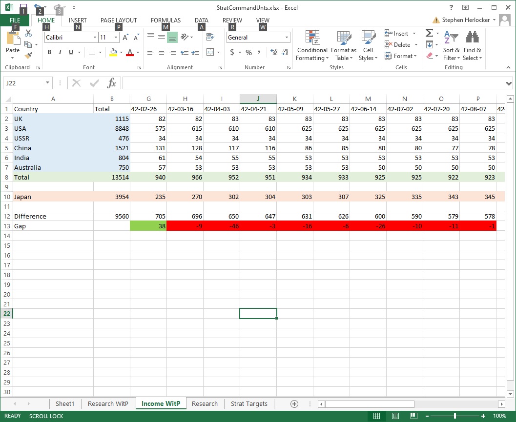The image size is (516, 422).
Task: Click Decrease Decimal icon
Action: [x=285, y=52]
